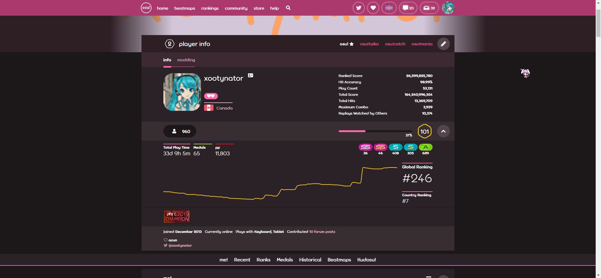Screen dimensions: 601x278
Task: Open the store menu
Action: (259, 8)
